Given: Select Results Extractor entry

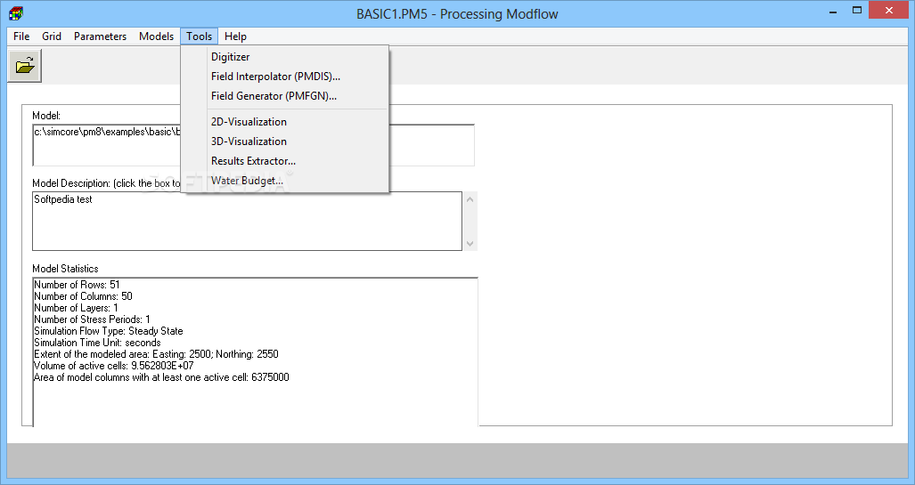Looking at the screenshot, I should click(285, 161).
